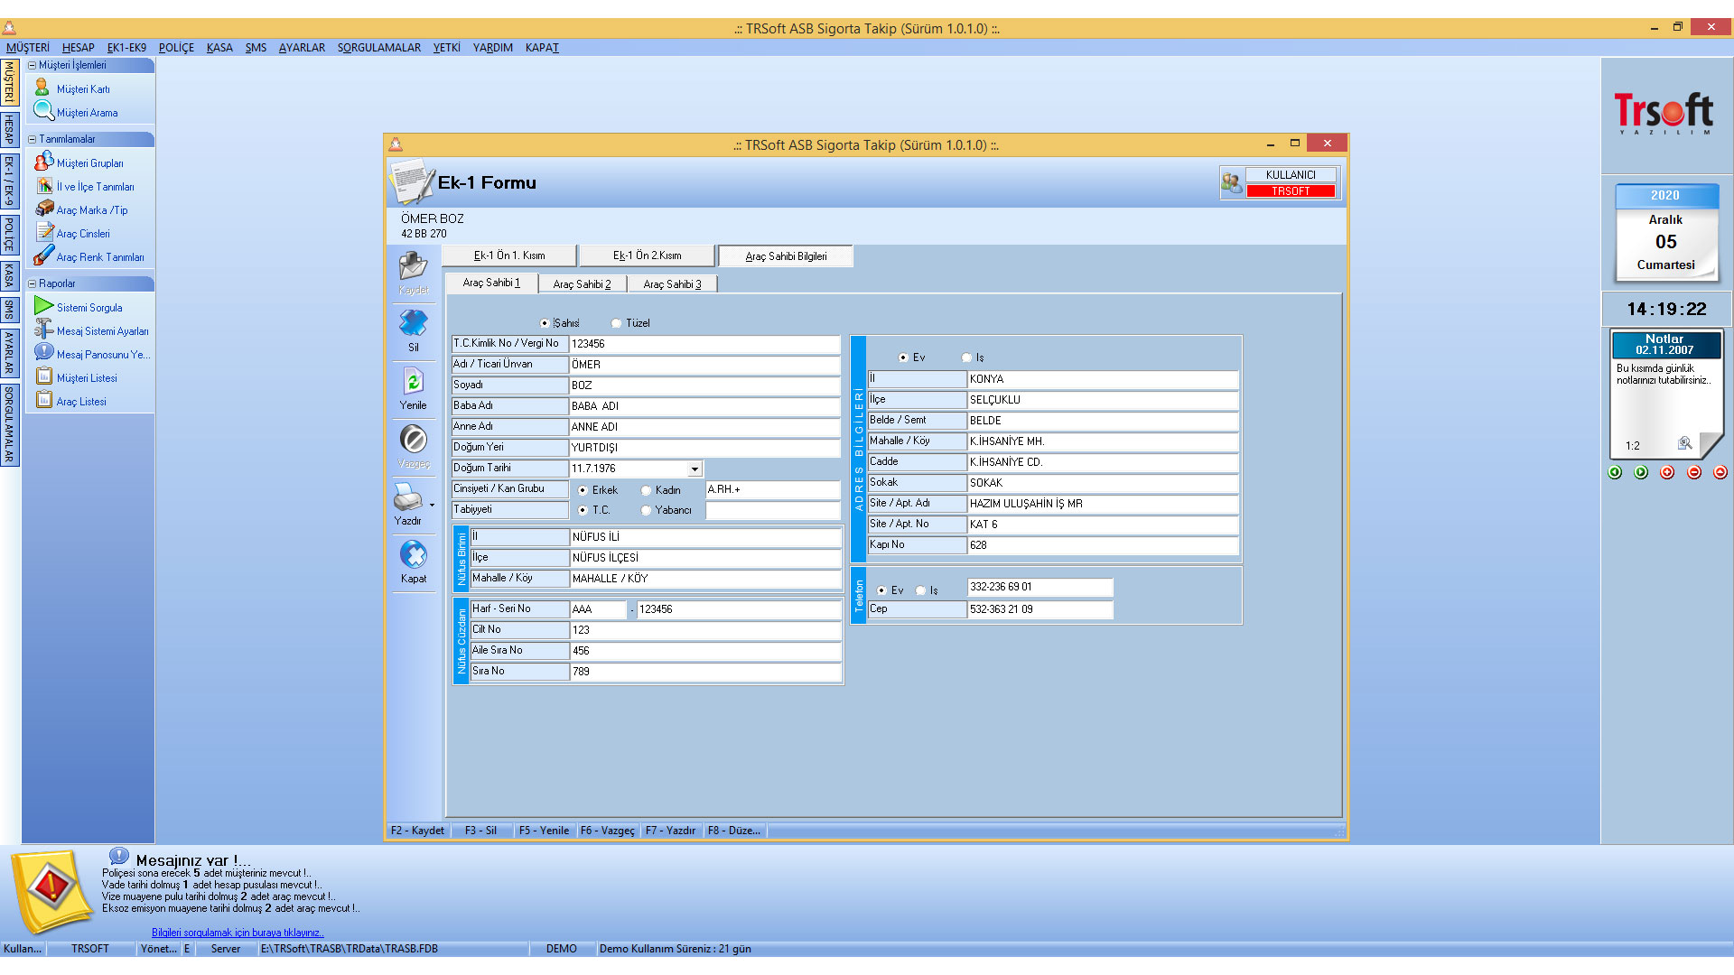Viewport: 1734px width, 975px height.
Task: Open Araç Renk Tanımları icon
Action: tap(43, 255)
